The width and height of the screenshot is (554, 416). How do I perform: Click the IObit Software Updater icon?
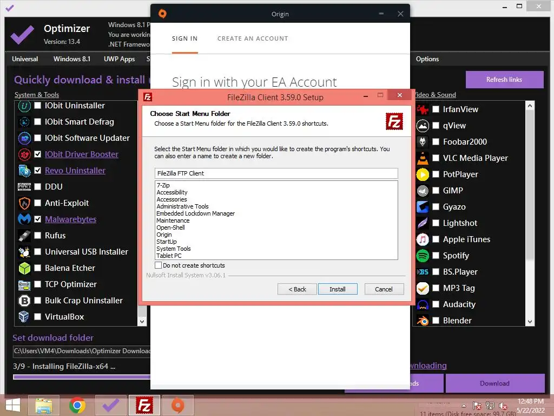tap(24, 138)
